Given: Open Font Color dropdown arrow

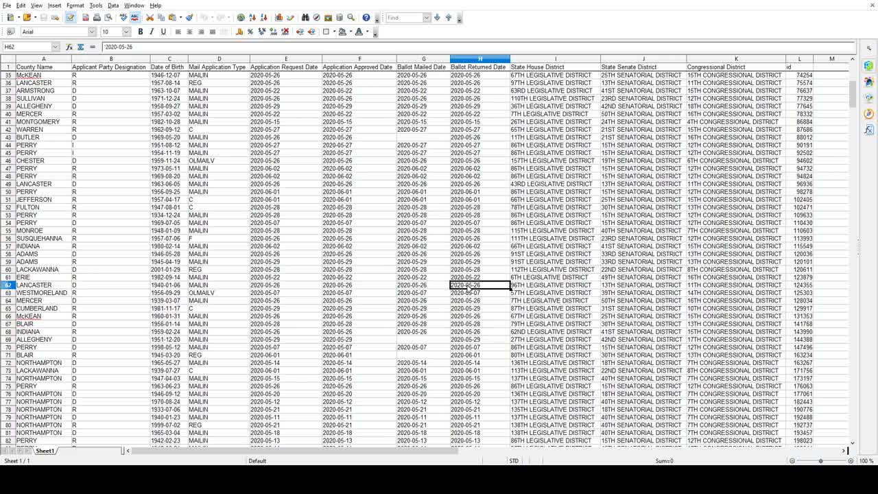Looking at the screenshot, I should pyautogui.click(x=367, y=32).
